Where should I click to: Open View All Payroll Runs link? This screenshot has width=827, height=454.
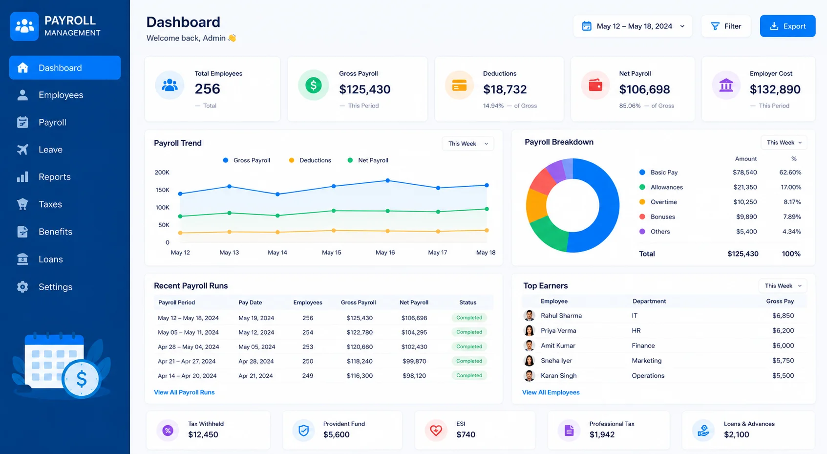(184, 392)
